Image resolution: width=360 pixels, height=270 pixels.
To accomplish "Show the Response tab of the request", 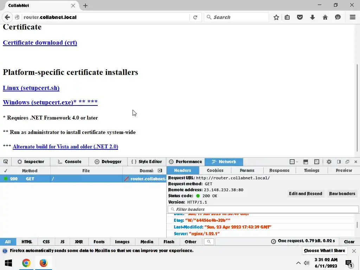I will point(279,171).
